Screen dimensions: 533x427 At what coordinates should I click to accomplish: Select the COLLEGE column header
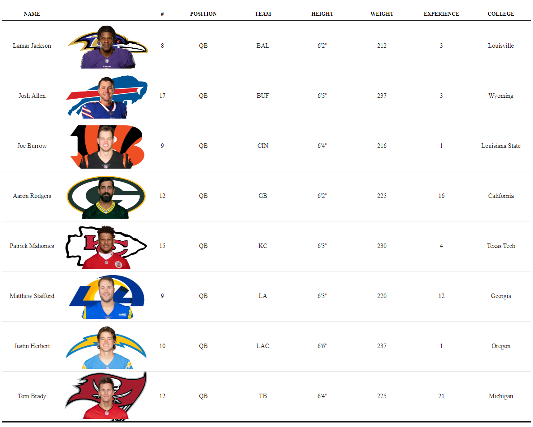(x=501, y=14)
